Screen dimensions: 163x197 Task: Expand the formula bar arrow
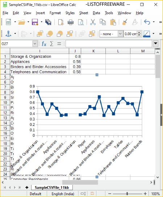[156, 44]
